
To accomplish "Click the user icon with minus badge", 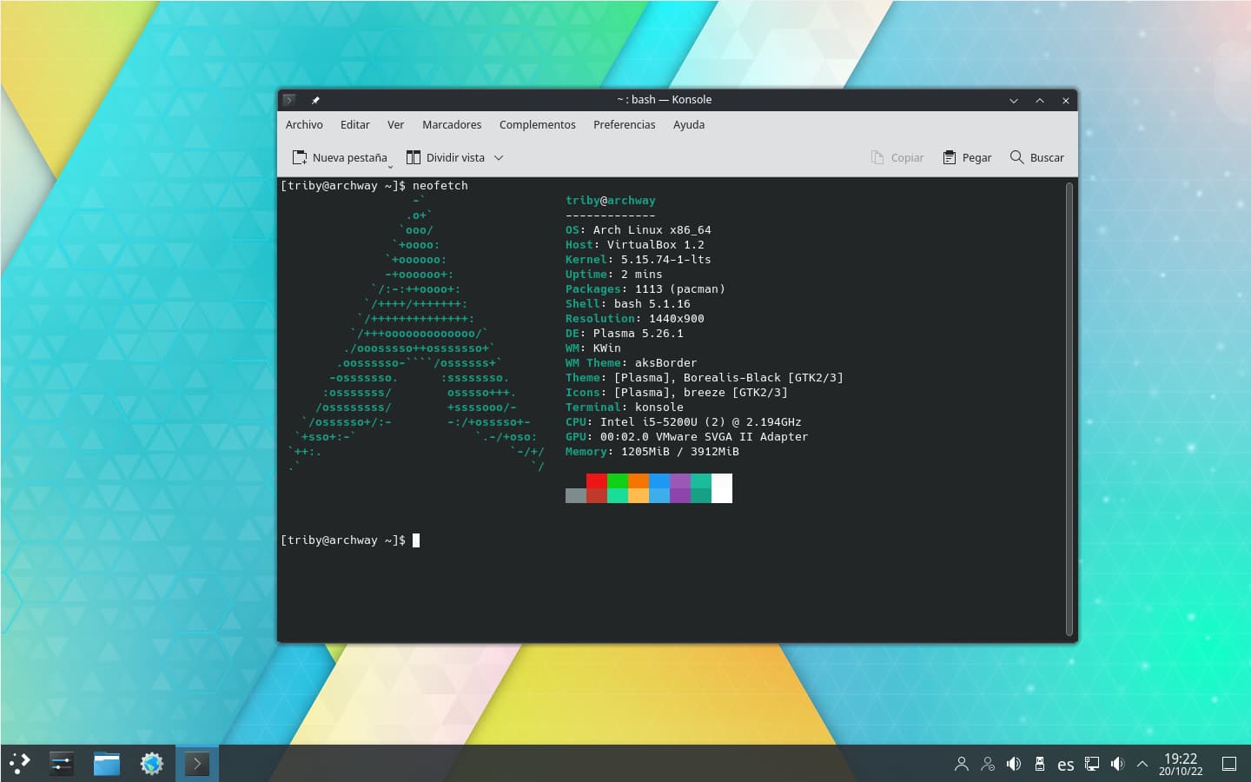I will click(987, 764).
